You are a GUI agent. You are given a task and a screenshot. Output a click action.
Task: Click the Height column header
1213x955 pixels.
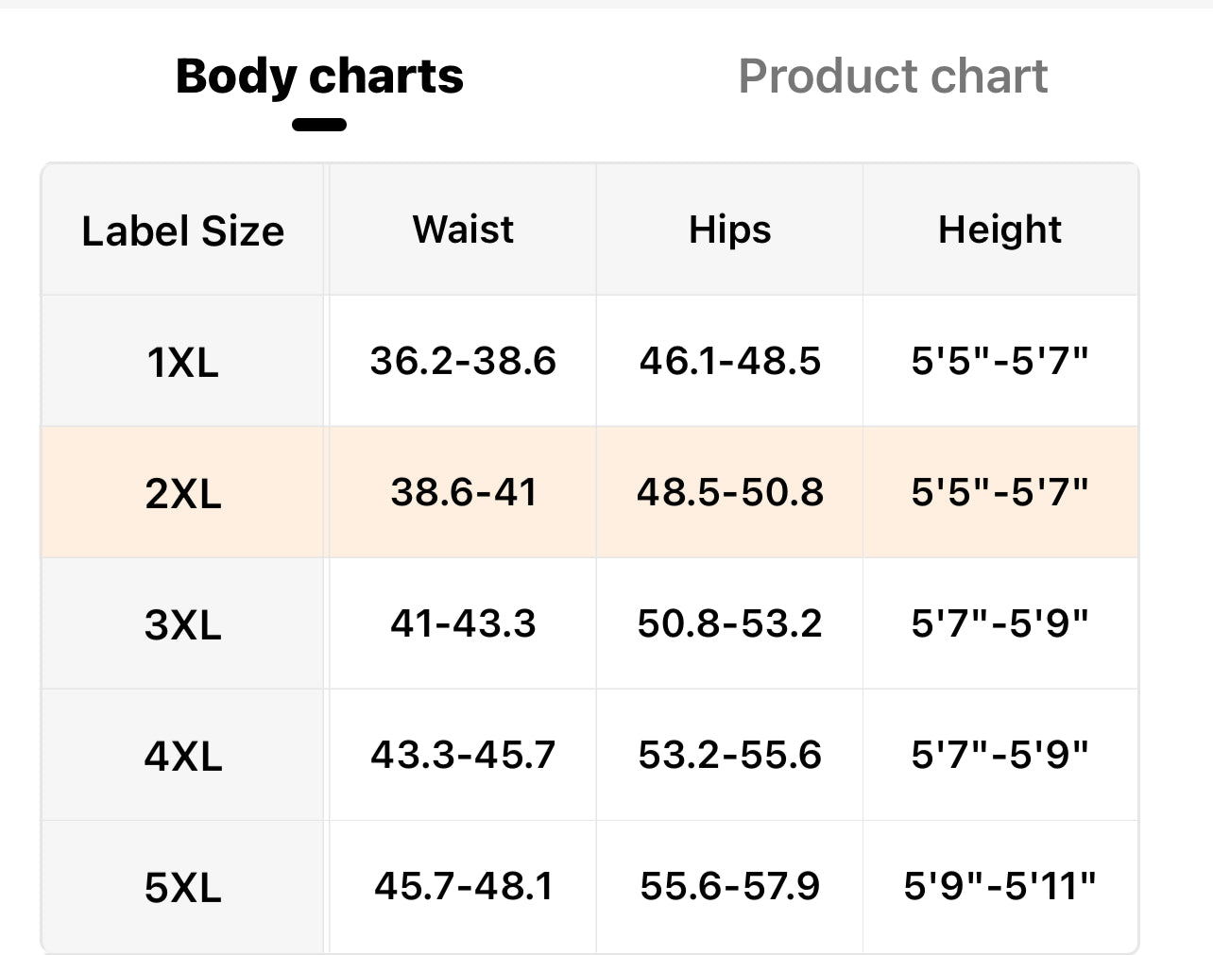click(999, 230)
